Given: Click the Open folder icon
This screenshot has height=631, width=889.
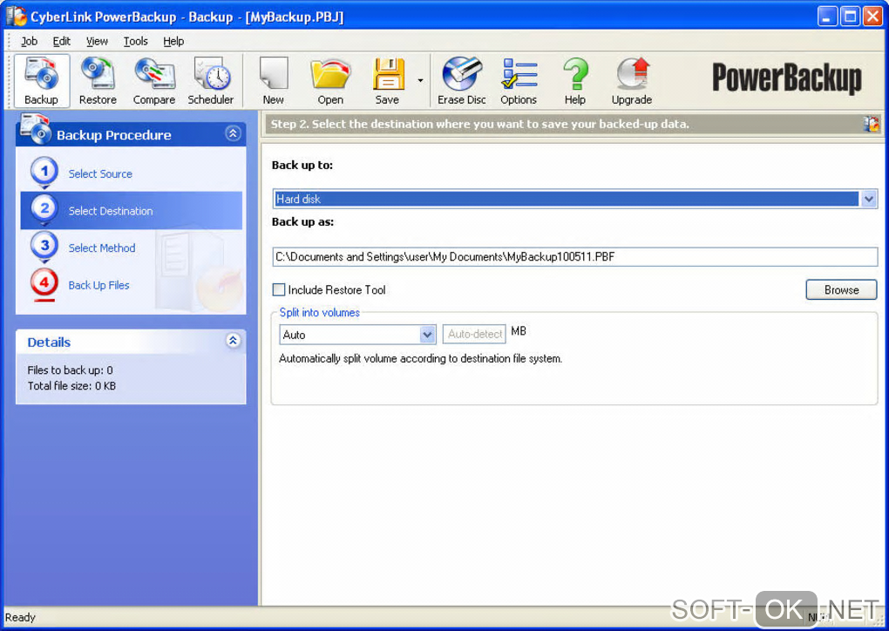Looking at the screenshot, I should click(330, 80).
